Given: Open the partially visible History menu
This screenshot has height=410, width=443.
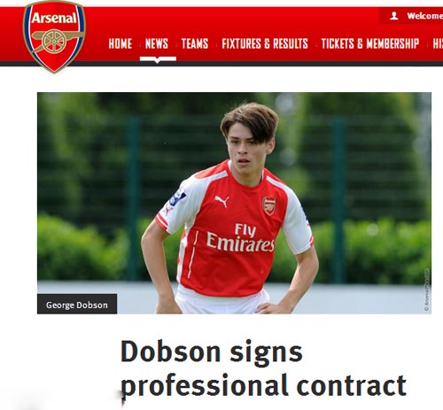Looking at the screenshot, I should (438, 43).
